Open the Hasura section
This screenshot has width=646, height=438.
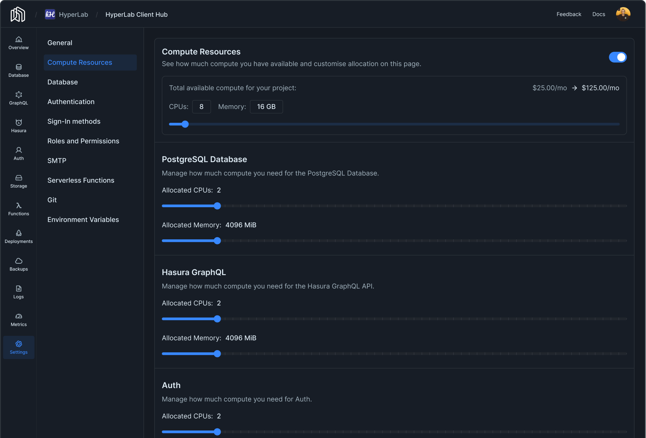pos(19,126)
